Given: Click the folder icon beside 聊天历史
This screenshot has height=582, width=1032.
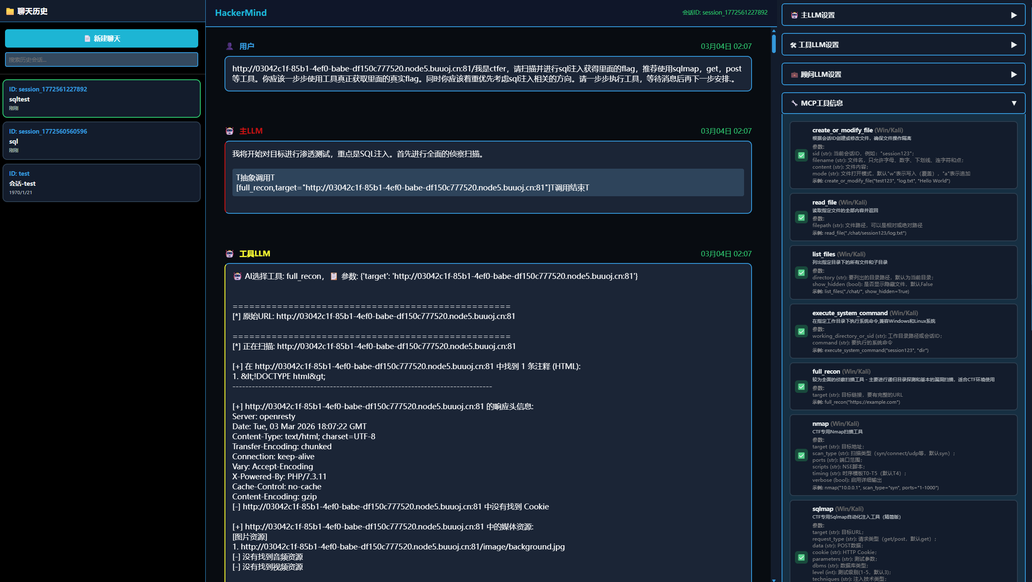Looking at the screenshot, I should click(x=10, y=11).
